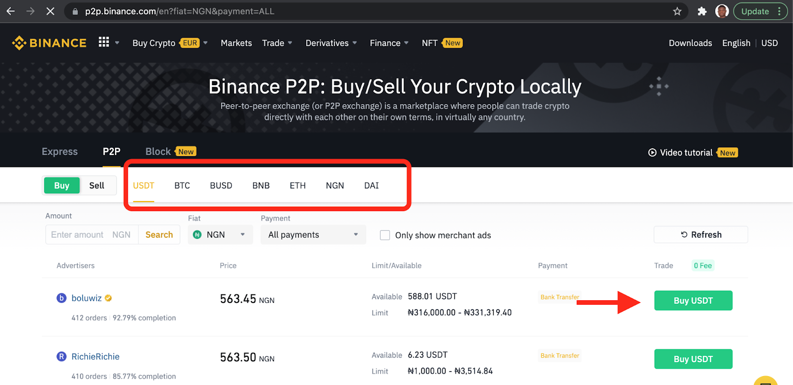Select the DAI coin tab
Image resolution: width=793 pixels, height=385 pixels.
click(371, 185)
